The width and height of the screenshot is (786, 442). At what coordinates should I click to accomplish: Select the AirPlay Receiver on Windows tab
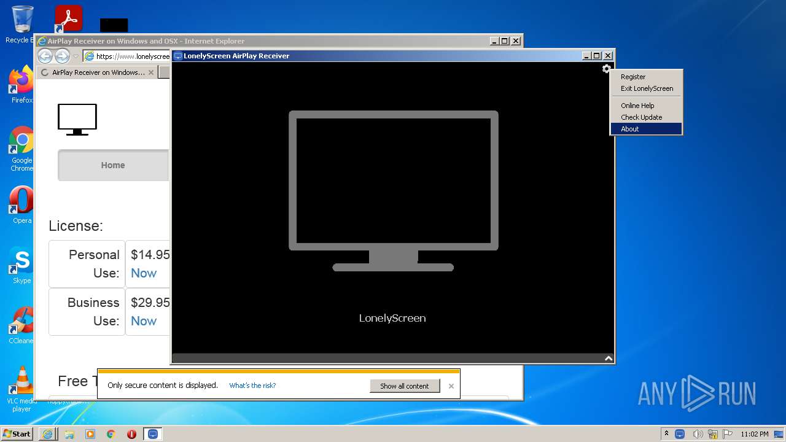click(96, 72)
